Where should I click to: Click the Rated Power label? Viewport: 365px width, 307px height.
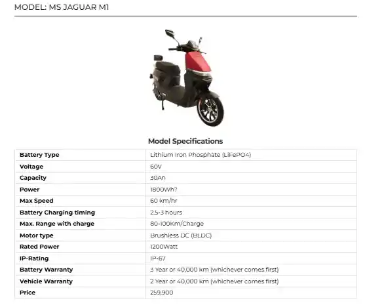click(39, 247)
